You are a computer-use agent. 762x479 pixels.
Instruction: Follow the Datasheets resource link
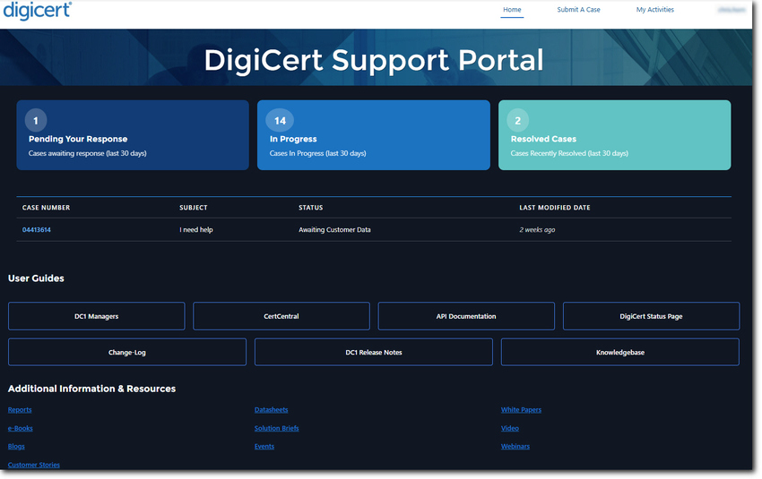point(271,410)
